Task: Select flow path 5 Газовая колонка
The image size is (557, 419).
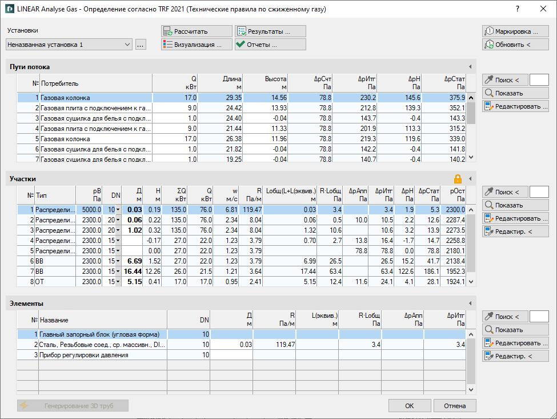Action: (x=242, y=139)
